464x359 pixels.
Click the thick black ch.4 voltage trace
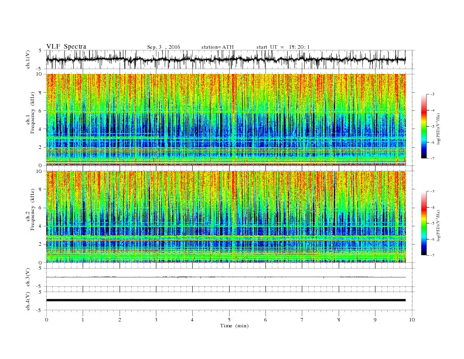pos(226,300)
